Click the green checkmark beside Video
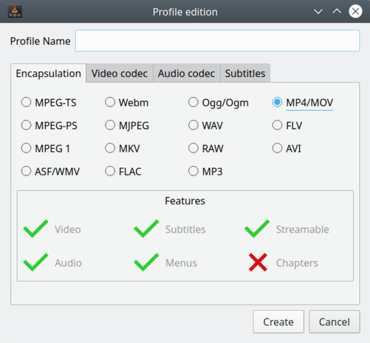 [35, 229]
